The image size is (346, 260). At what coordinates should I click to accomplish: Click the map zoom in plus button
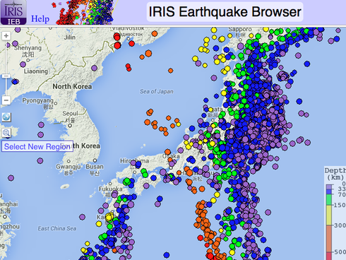[x=6, y=36]
